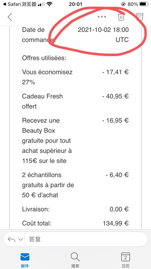
Task: Open the three-dots more options menu
Action: pyautogui.click(x=102, y=17)
